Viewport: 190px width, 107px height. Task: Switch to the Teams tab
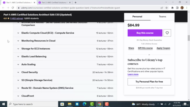tap(162, 17)
